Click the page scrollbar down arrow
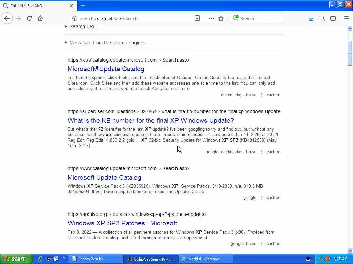 pos(350,251)
